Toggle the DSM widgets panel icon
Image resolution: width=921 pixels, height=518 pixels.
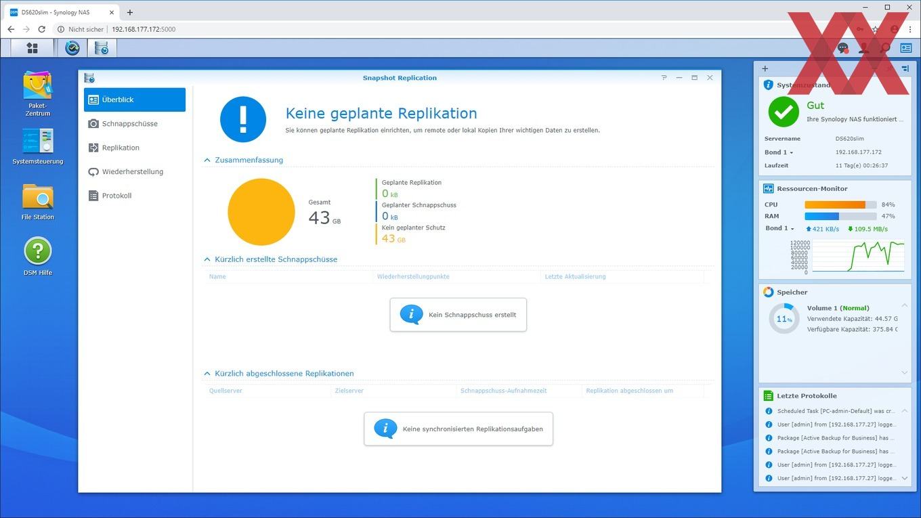pyautogui.click(x=906, y=48)
